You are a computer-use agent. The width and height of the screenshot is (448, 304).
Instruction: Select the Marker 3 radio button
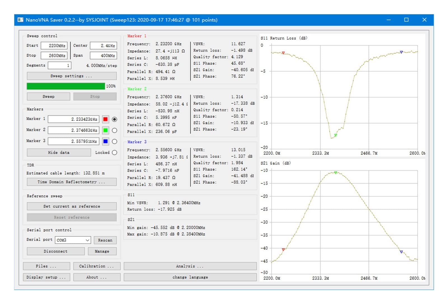point(114,141)
